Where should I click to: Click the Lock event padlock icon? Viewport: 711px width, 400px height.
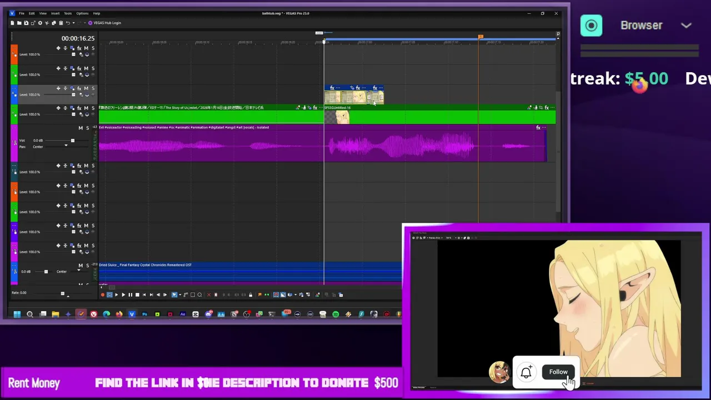(x=251, y=295)
